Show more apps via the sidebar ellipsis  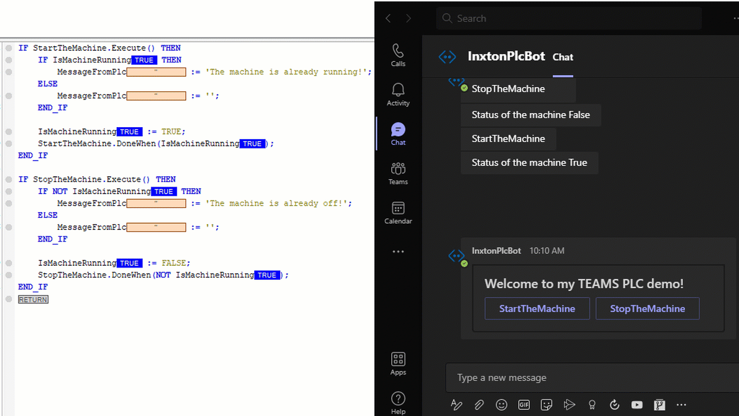pyautogui.click(x=398, y=252)
